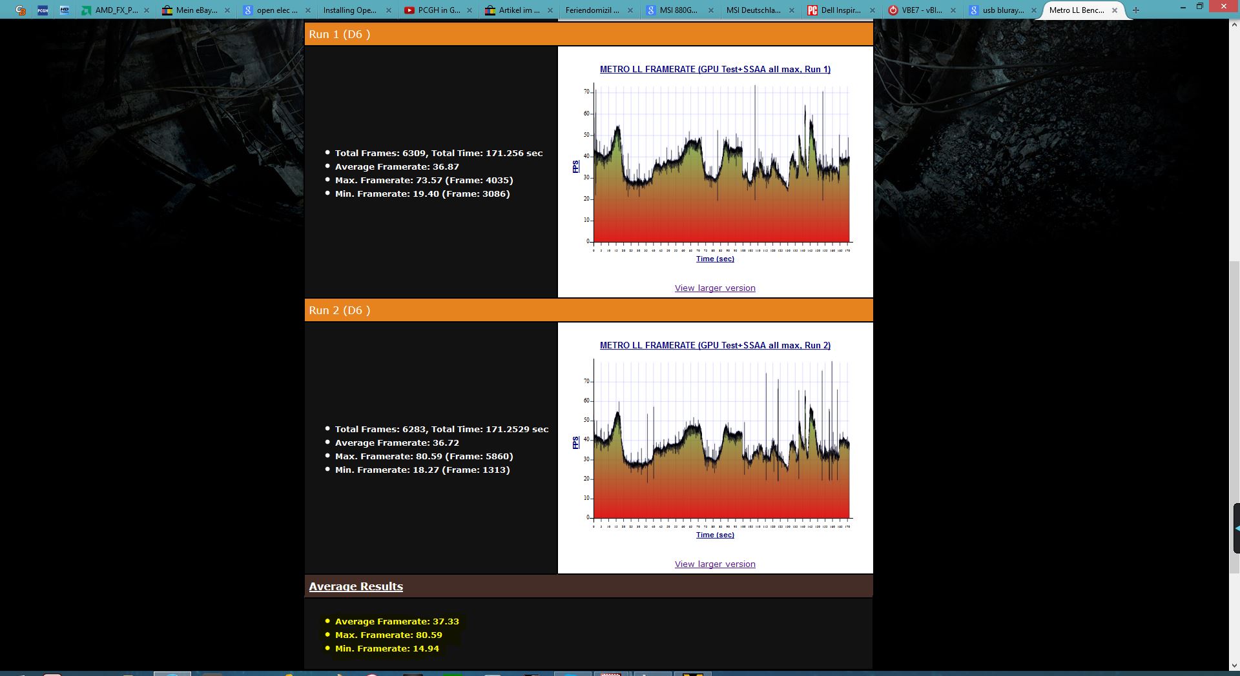Image resolution: width=1240 pixels, height=676 pixels.
Task: Click the Run 1 (D6) orange header
Action: [x=589, y=34]
